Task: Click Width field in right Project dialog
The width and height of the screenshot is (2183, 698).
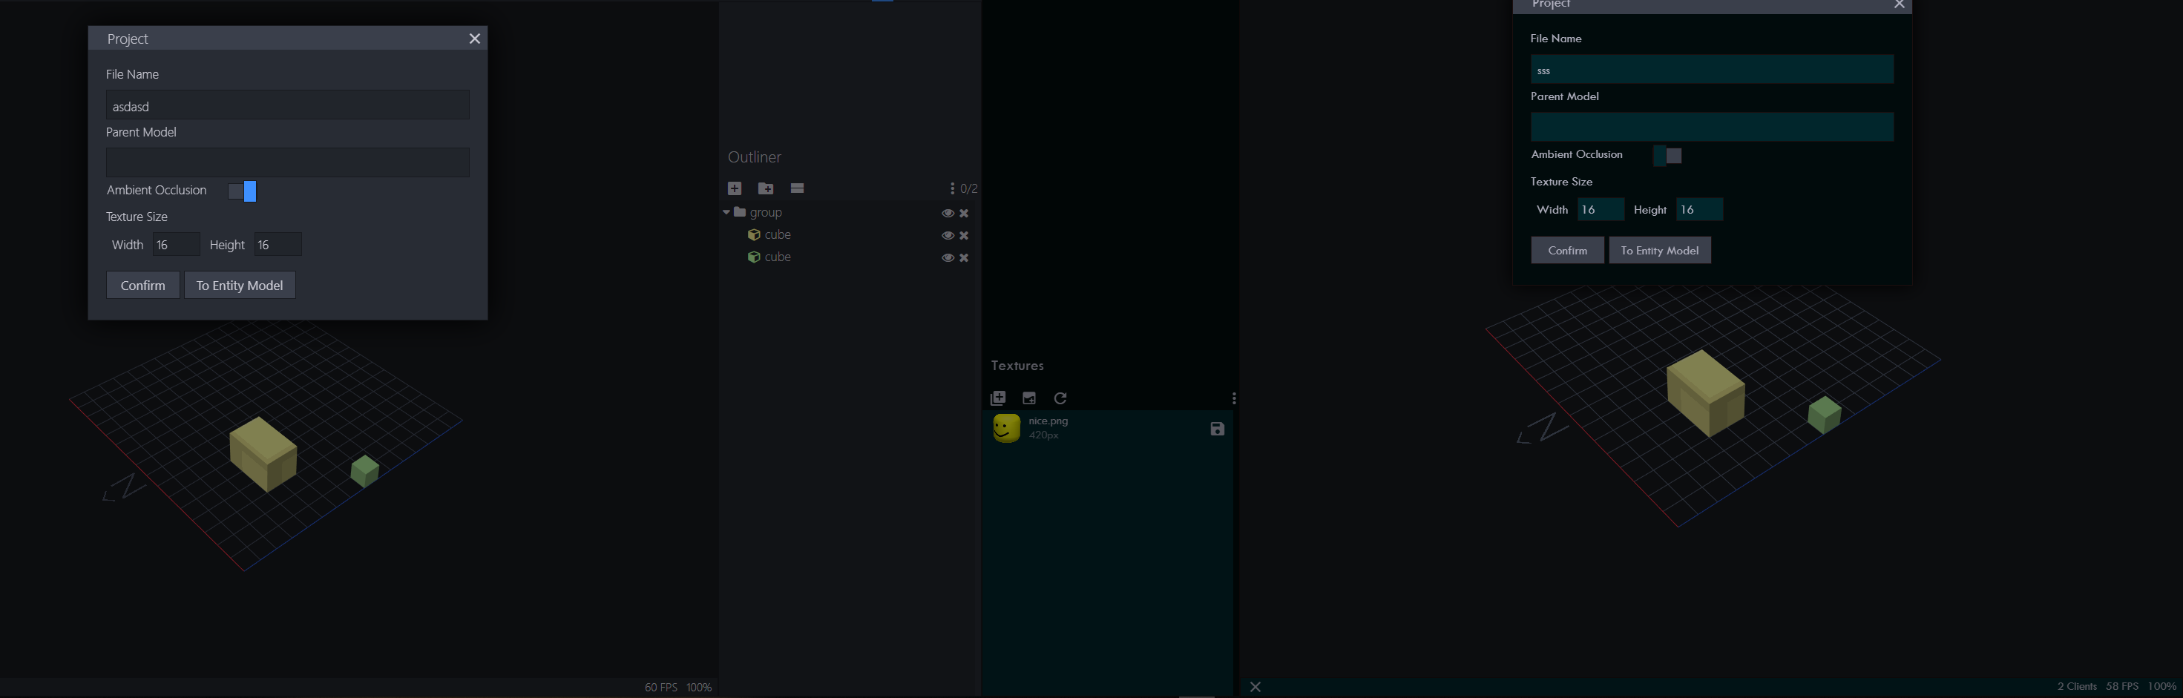Action: coord(1601,209)
